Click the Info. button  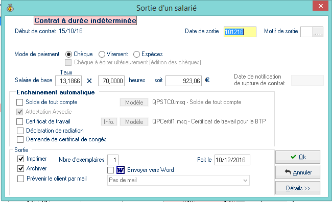click(x=109, y=122)
